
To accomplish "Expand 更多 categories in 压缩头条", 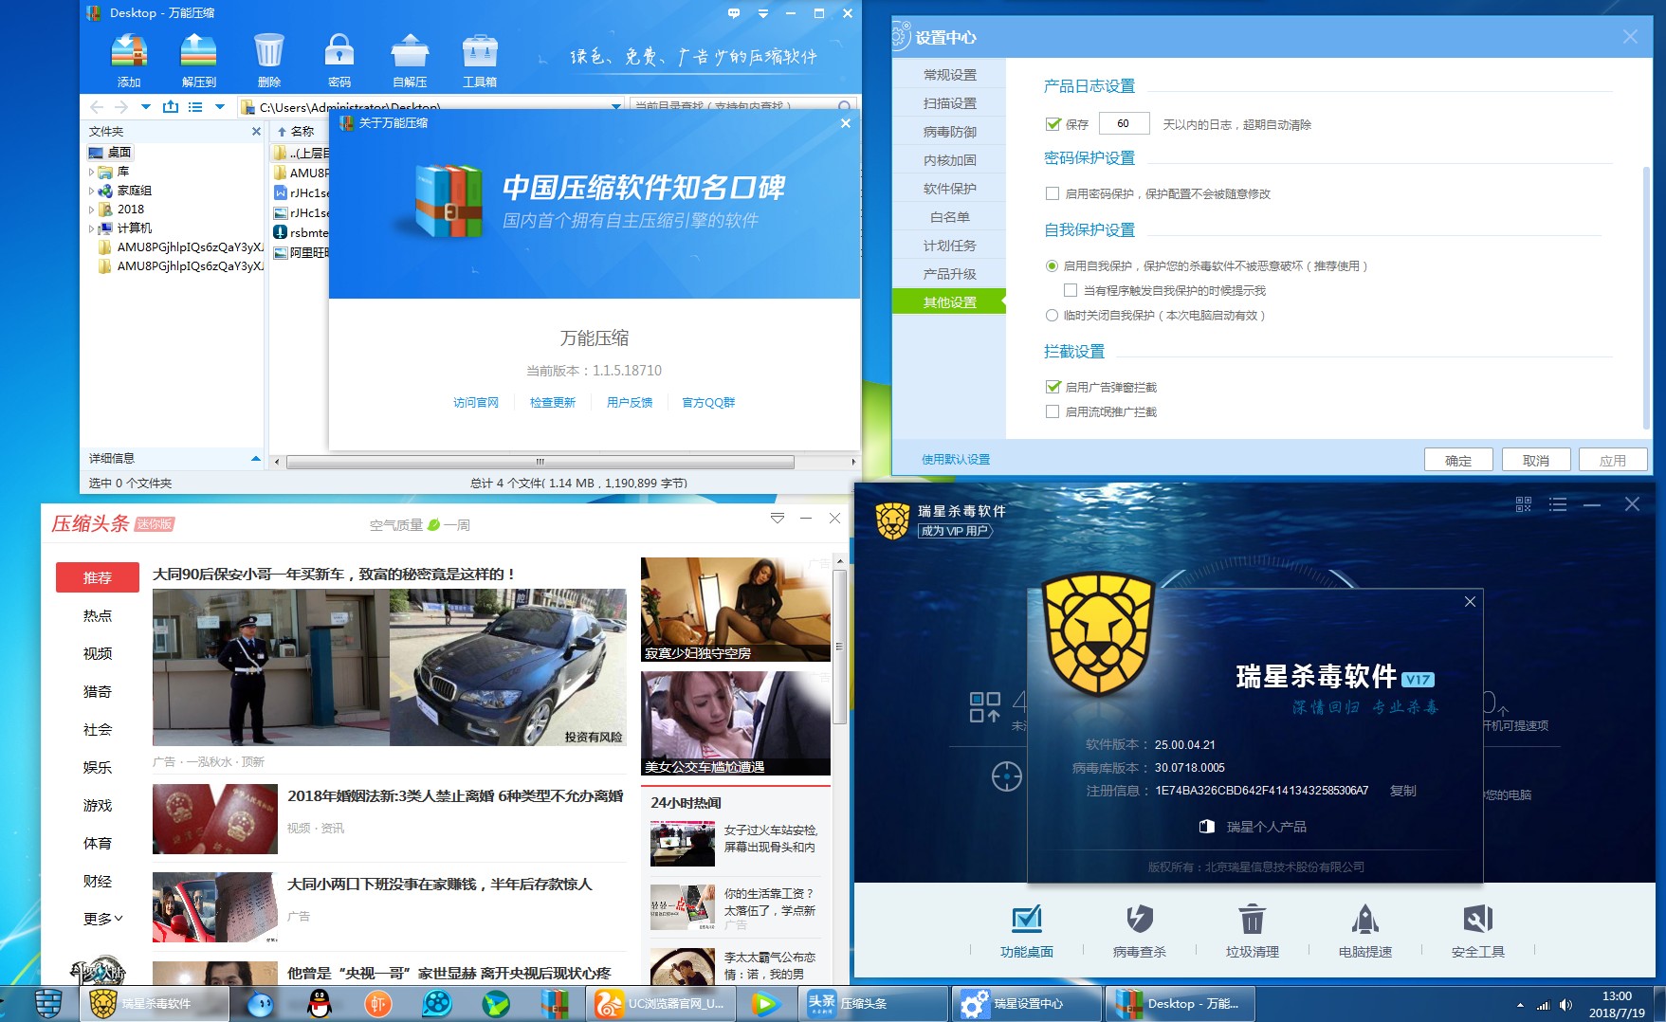I will pyautogui.click(x=102, y=919).
